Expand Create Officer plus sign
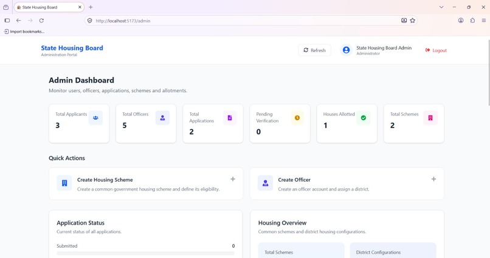Image resolution: width=490 pixels, height=258 pixels. click(433, 179)
